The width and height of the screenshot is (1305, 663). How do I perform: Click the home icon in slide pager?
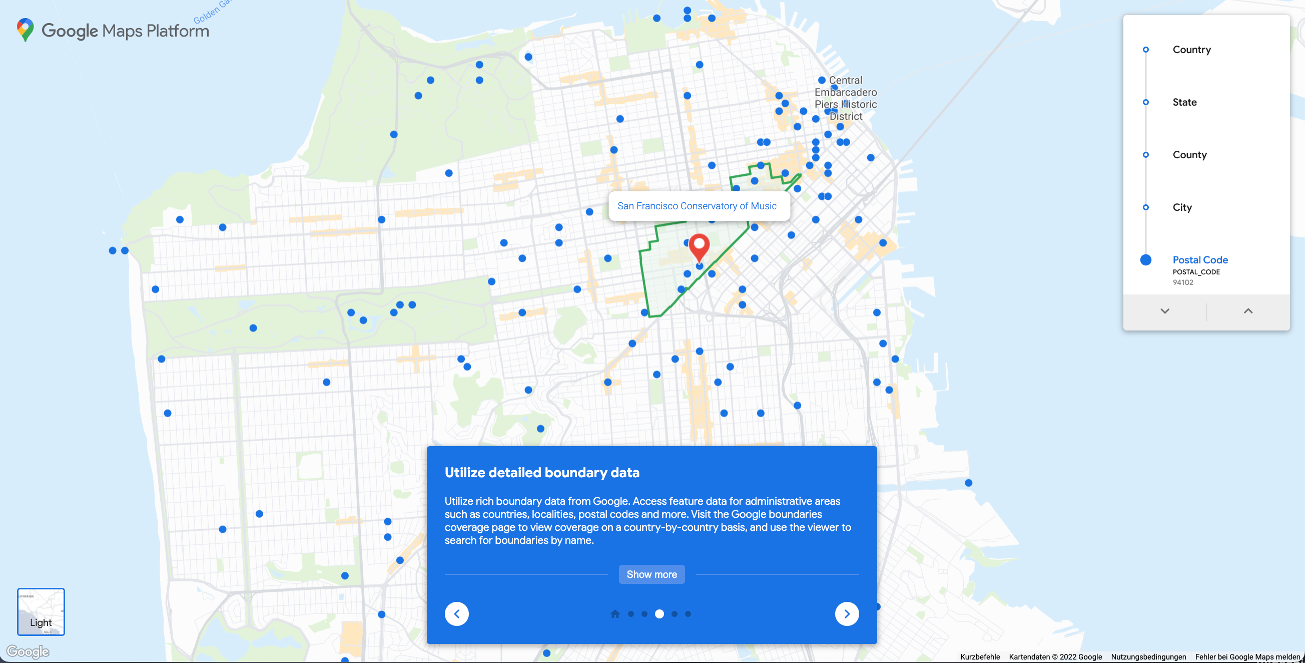tap(615, 614)
